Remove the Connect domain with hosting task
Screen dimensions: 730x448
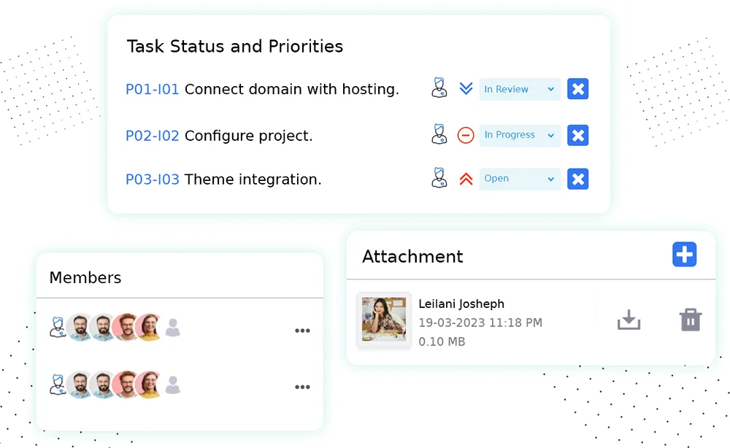(x=577, y=89)
